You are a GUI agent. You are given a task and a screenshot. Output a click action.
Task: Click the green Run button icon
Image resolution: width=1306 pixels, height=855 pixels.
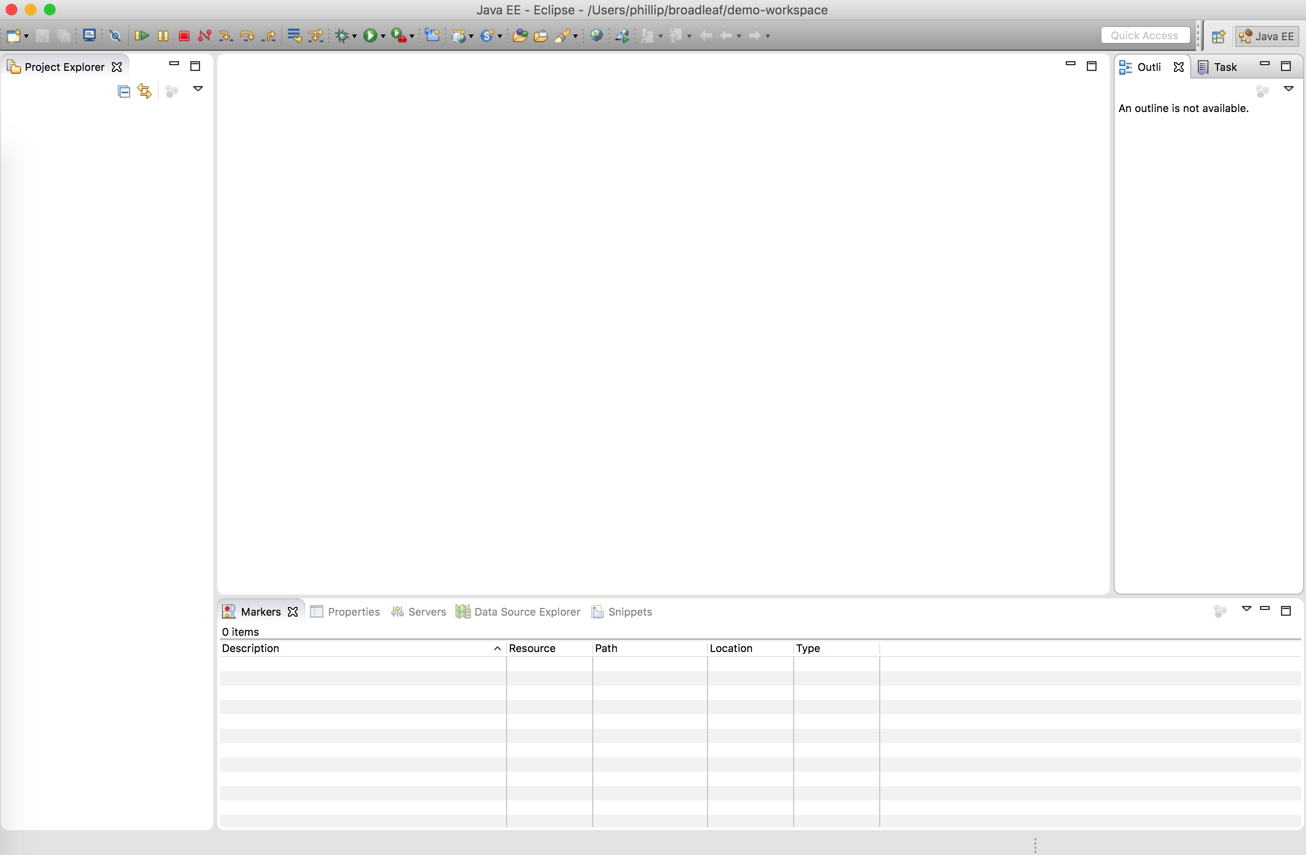(370, 36)
